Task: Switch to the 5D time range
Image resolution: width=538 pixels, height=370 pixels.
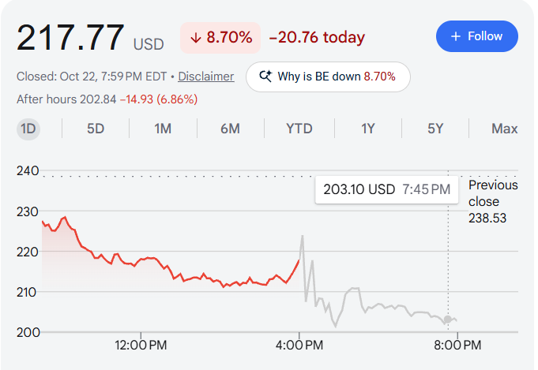Action: [96, 129]
